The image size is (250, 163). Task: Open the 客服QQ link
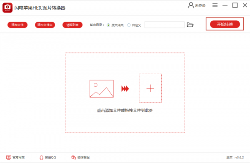(50, 158)
